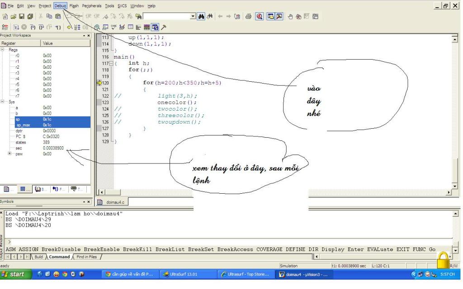Image resolution: width=463 pixels, height=289 pixels.
Task: Open the find text combo box dropdown
Action: tap(193, 16)
